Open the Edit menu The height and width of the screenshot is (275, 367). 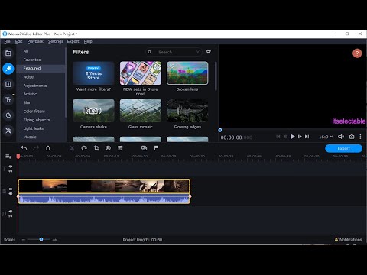pyautogui.click(x=18, y=41)
